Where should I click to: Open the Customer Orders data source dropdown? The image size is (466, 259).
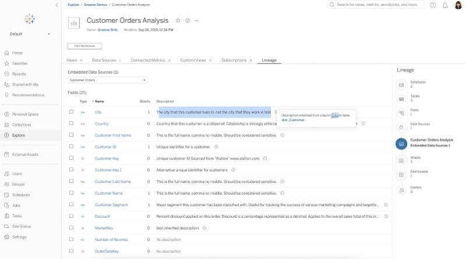[107, 80]
